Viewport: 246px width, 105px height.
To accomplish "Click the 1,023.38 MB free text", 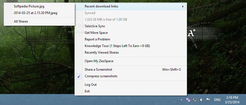I will (106, 20).
